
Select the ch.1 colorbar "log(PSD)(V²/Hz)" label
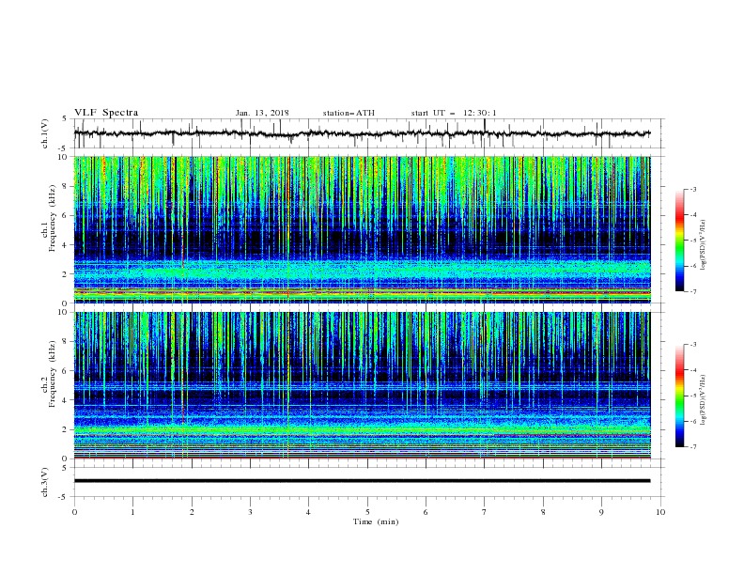[x=704, y=245]
